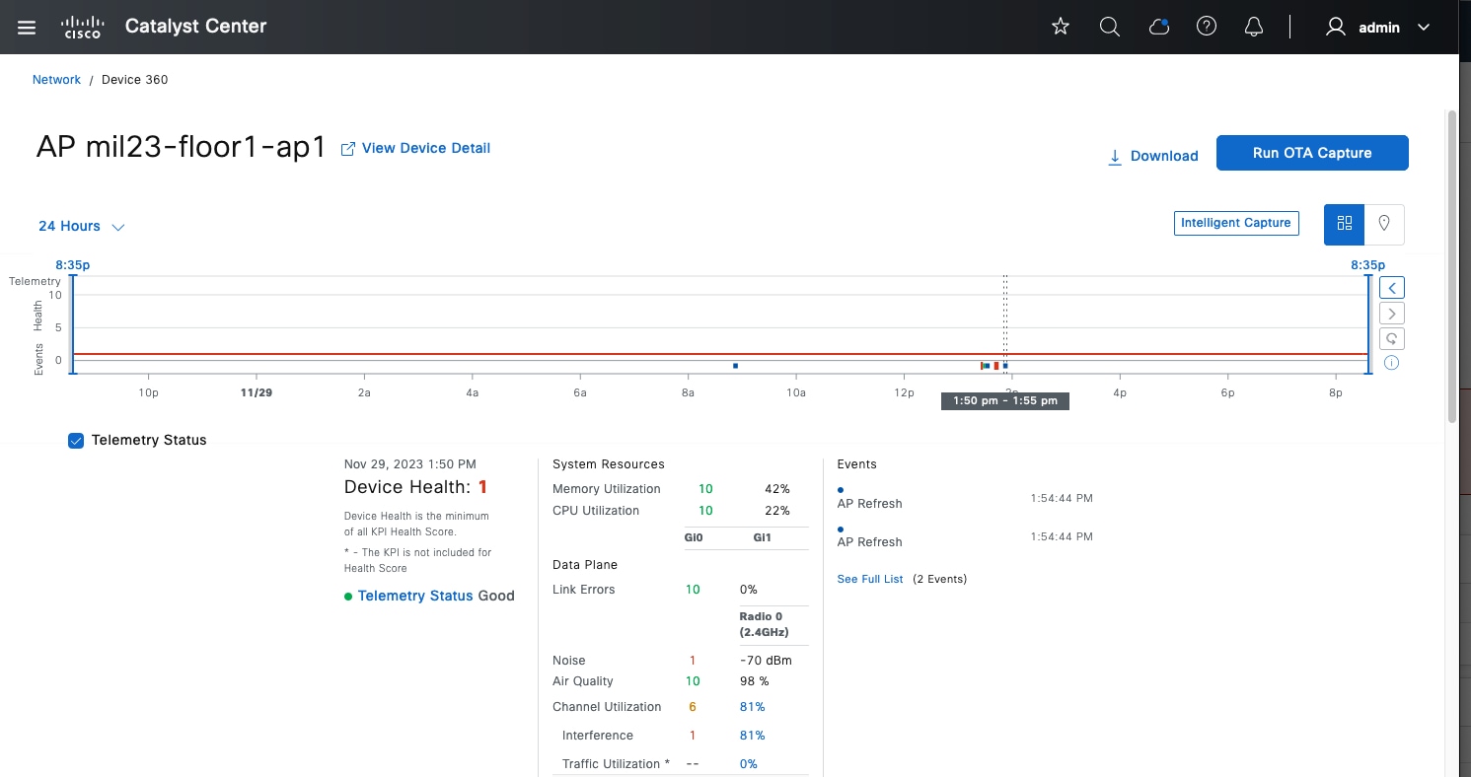This screenshot has height=777, width=1471.
Task: Uncheck the Telemetry Status checkbox
Action: click(x=76, y=441)
